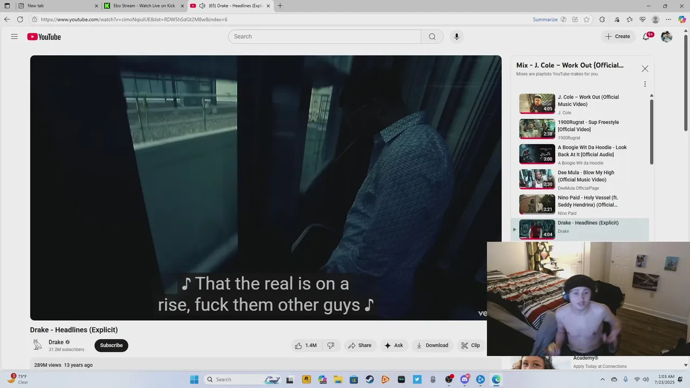
Task: Add the page to favorites star
Action: (x=586, y=19)
